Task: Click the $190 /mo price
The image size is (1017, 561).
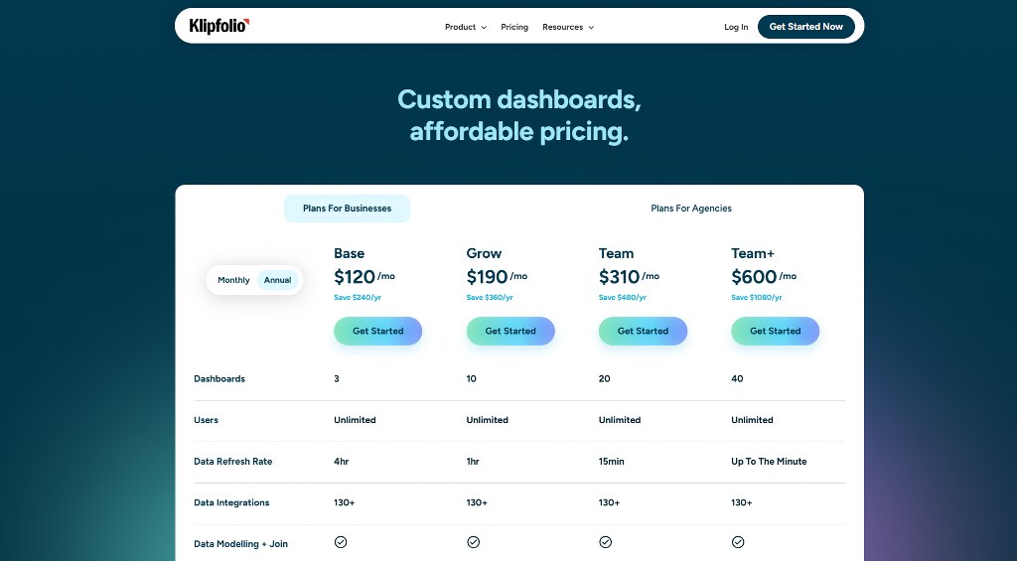Action: click(497, 277)
